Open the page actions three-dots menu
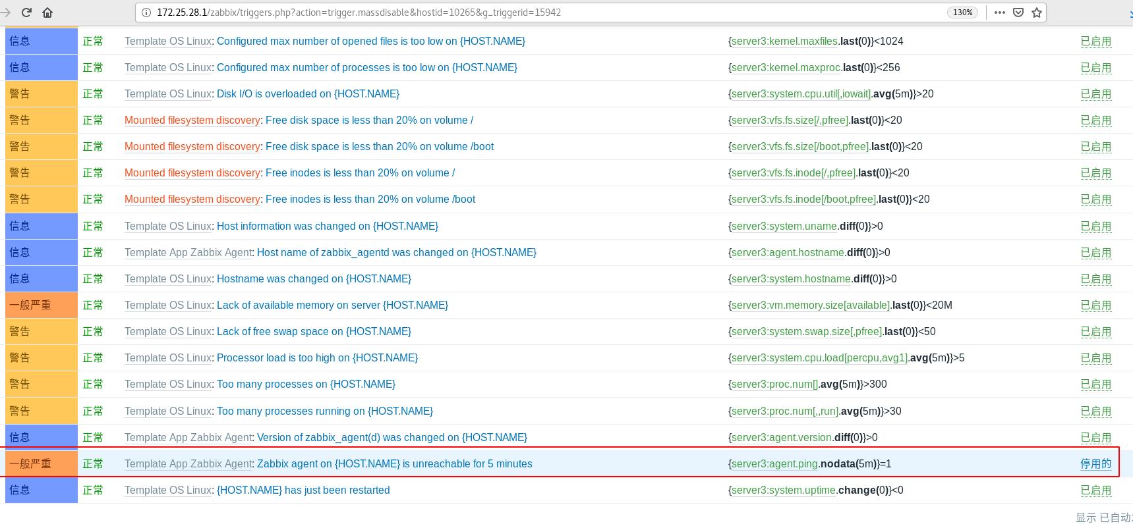1133x524 pixels. 999,12
